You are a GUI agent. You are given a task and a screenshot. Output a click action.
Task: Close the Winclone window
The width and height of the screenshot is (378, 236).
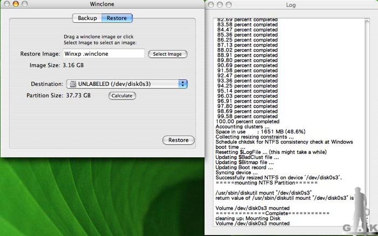point(6,4)
